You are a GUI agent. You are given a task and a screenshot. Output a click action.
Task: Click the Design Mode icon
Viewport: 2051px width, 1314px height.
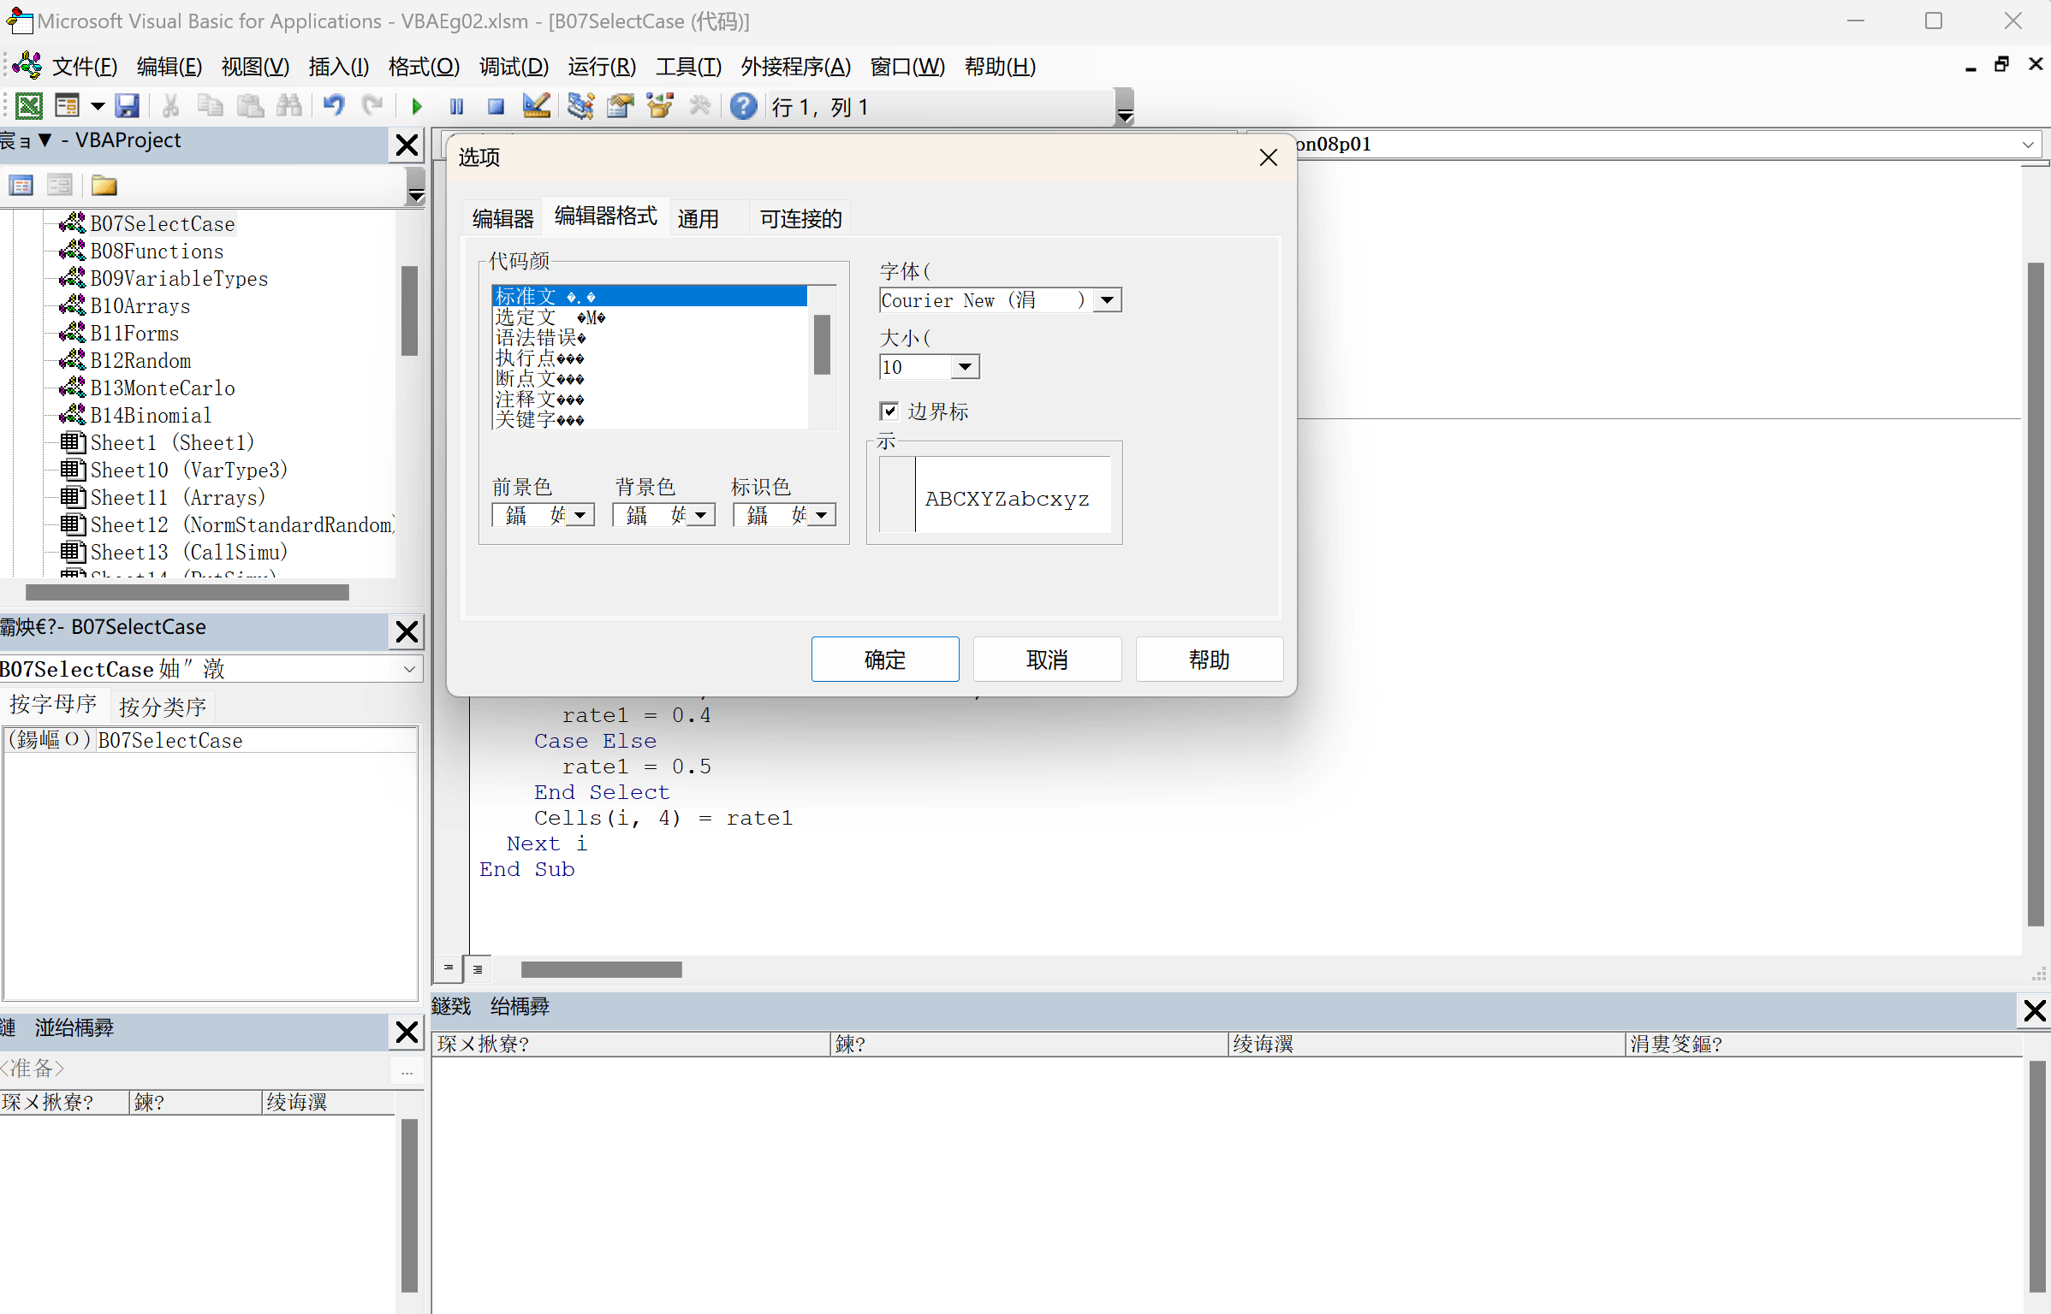pos(537,107)
